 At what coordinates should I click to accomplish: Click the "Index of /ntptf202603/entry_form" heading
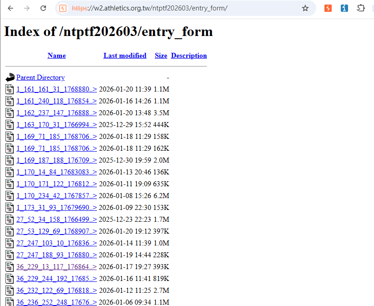pos(109,31)
